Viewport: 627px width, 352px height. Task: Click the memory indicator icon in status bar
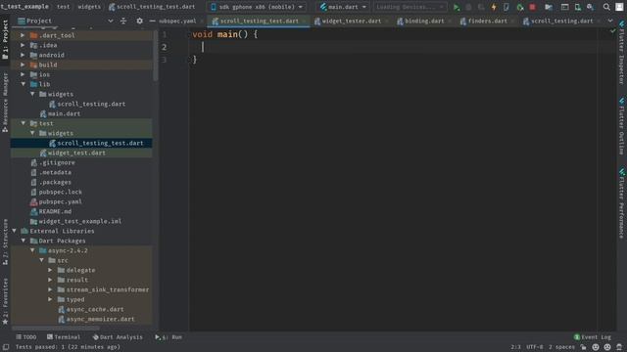pos(619,347)
